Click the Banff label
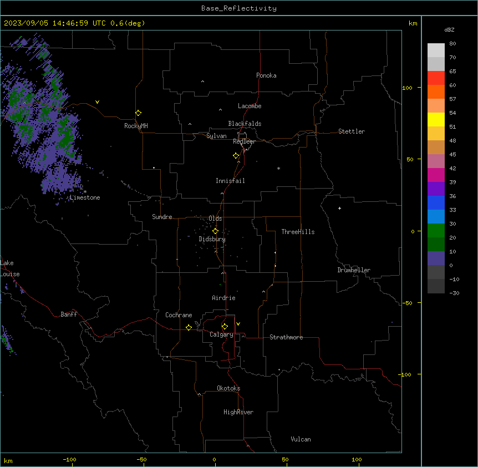Screen dimensions: 478x467 69,314
